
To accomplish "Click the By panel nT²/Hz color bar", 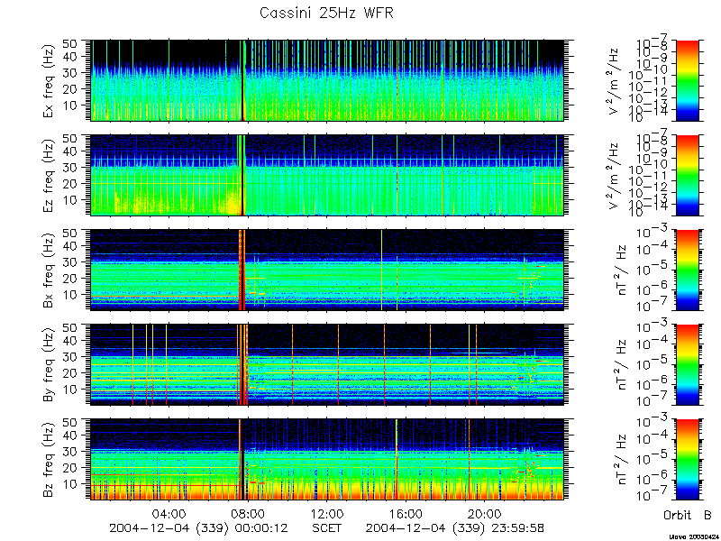I will coord(687,365).
